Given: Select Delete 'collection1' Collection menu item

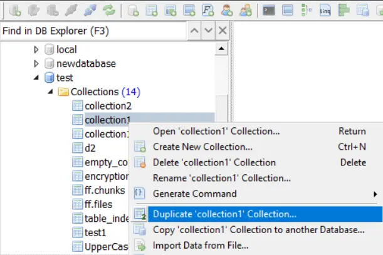Looking at the screenshot, I should (214, 162).
